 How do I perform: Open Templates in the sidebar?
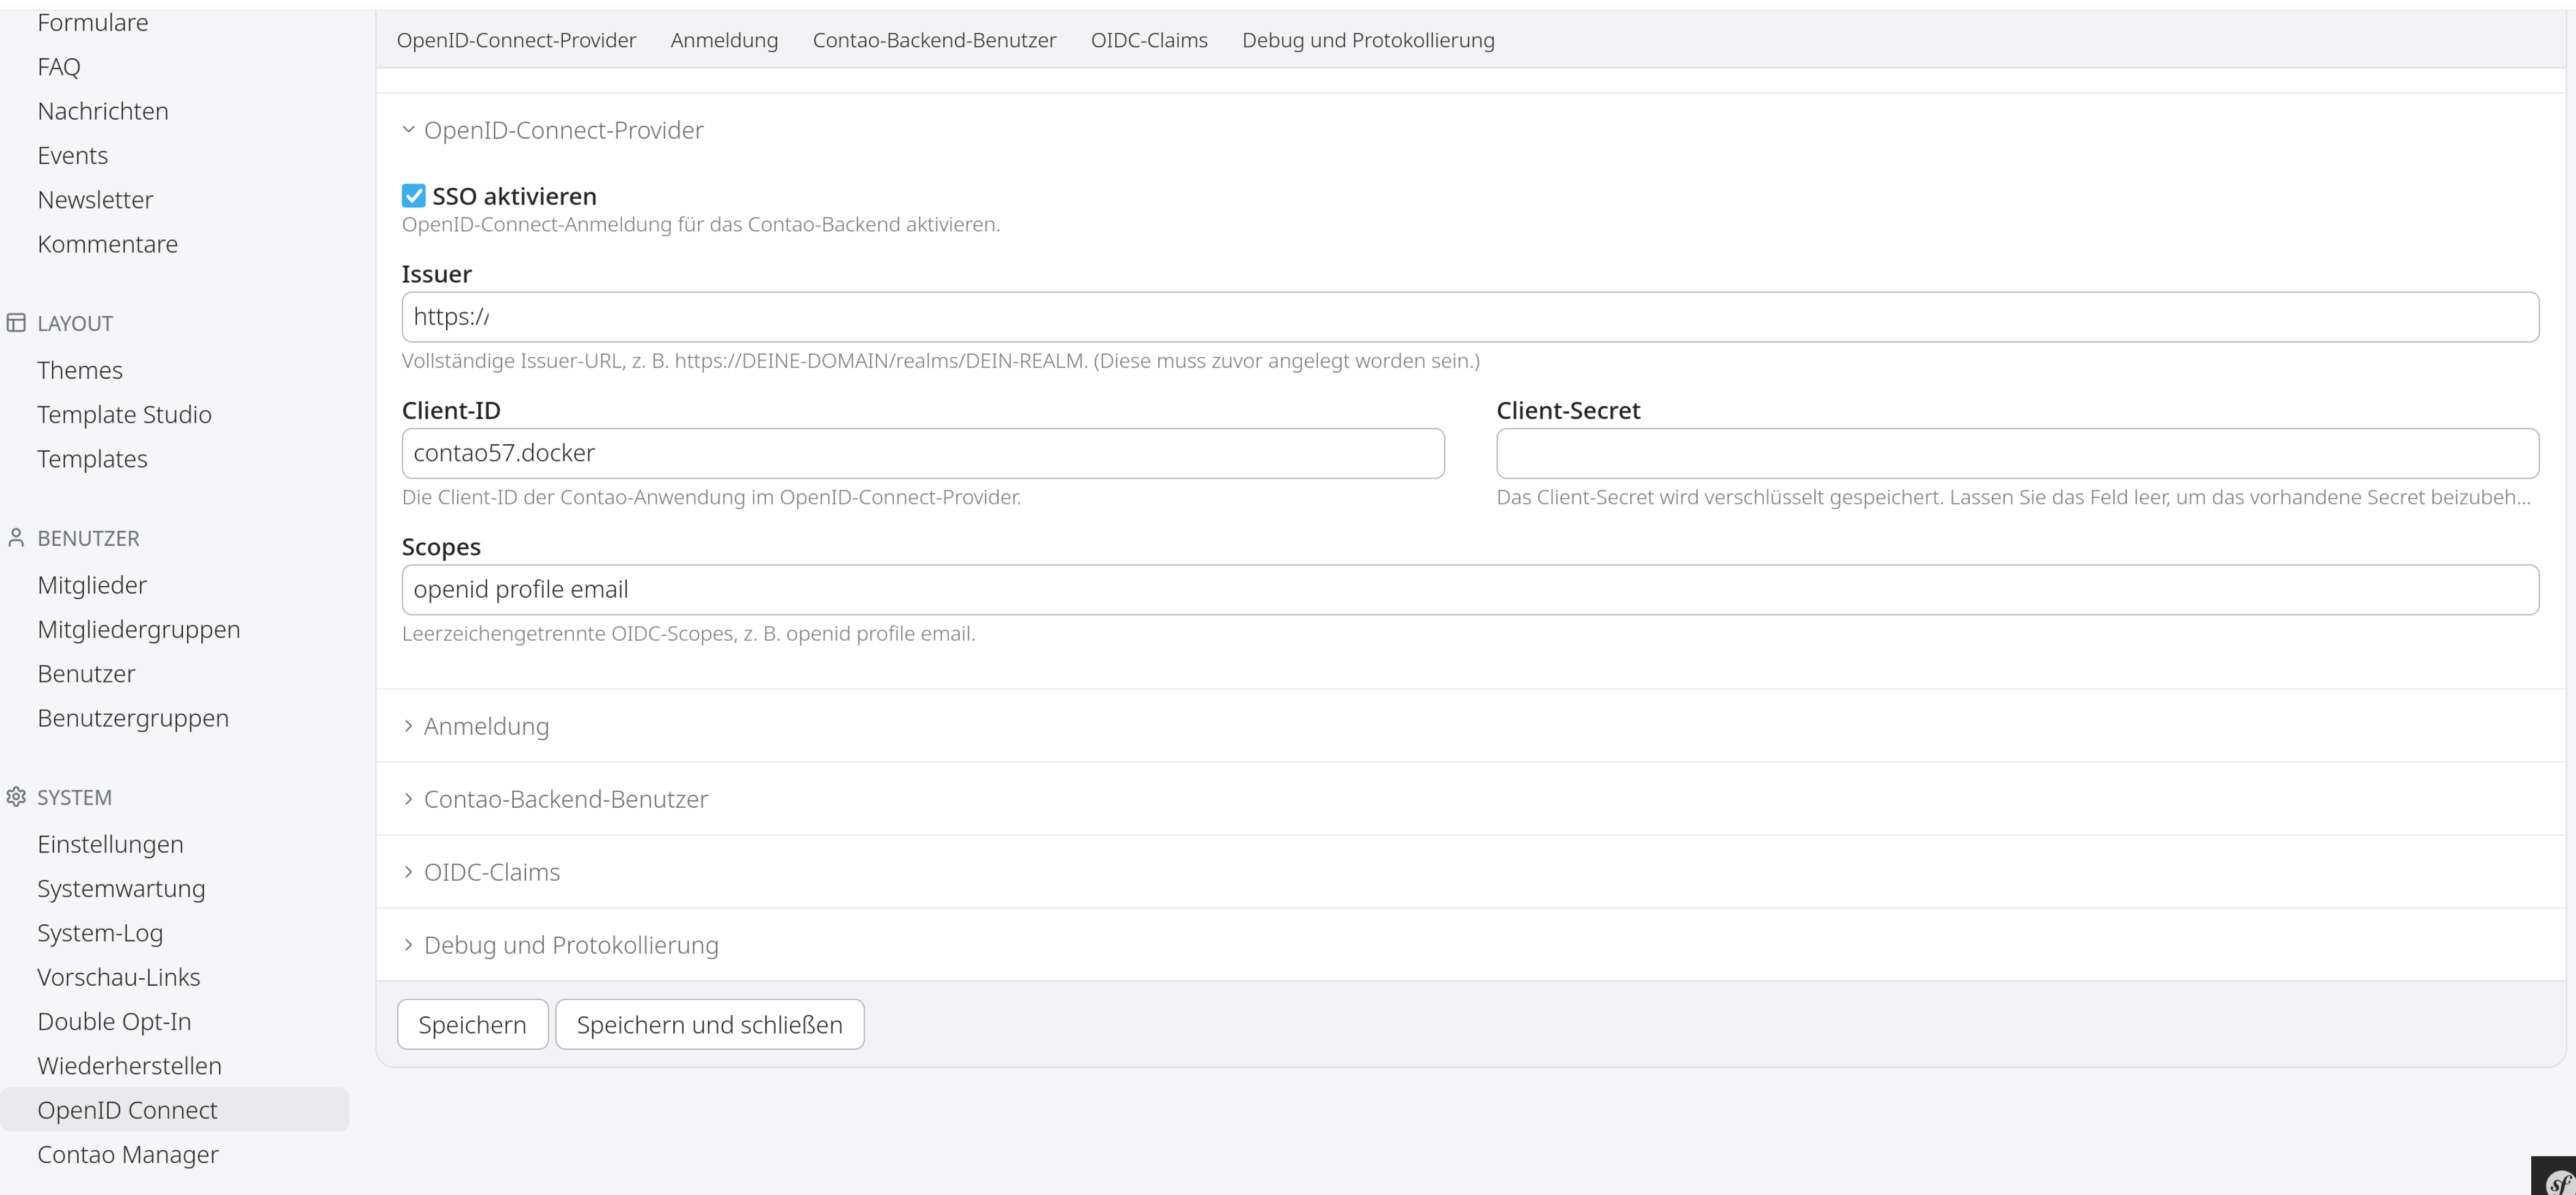point(92,459)
